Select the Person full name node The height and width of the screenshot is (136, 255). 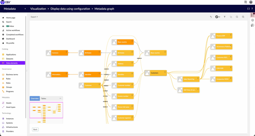(x=123, y=107)
